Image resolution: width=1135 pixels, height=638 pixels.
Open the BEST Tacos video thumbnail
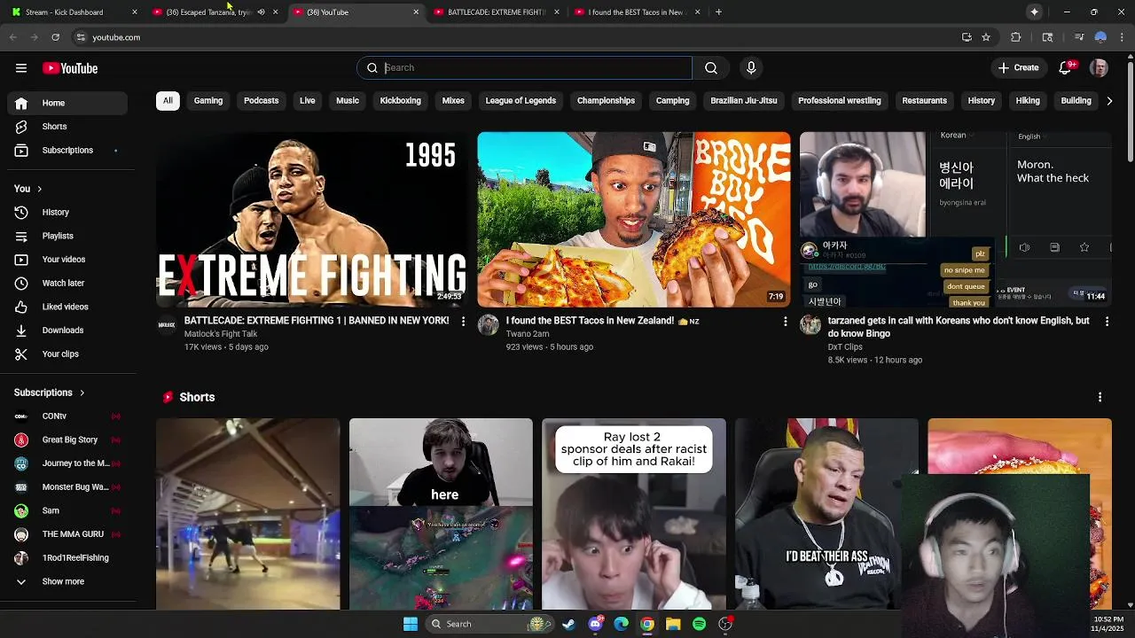pyautogui.click(x=634, y=219)
